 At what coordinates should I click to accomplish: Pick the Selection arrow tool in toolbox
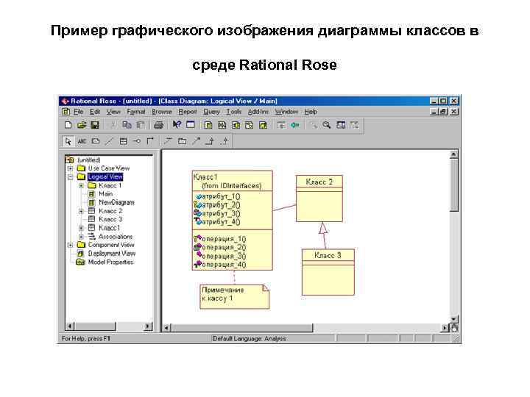(68, 141)
